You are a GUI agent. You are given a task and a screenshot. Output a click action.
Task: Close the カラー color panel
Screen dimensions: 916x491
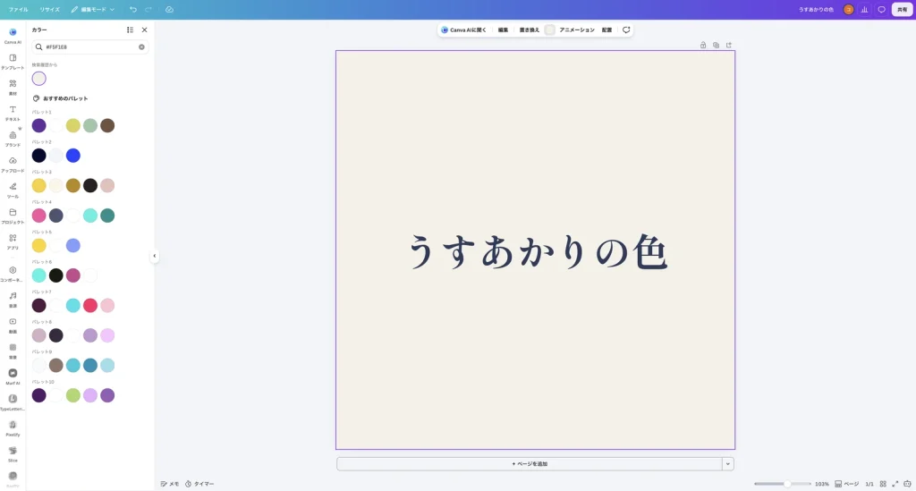[144, 30]
